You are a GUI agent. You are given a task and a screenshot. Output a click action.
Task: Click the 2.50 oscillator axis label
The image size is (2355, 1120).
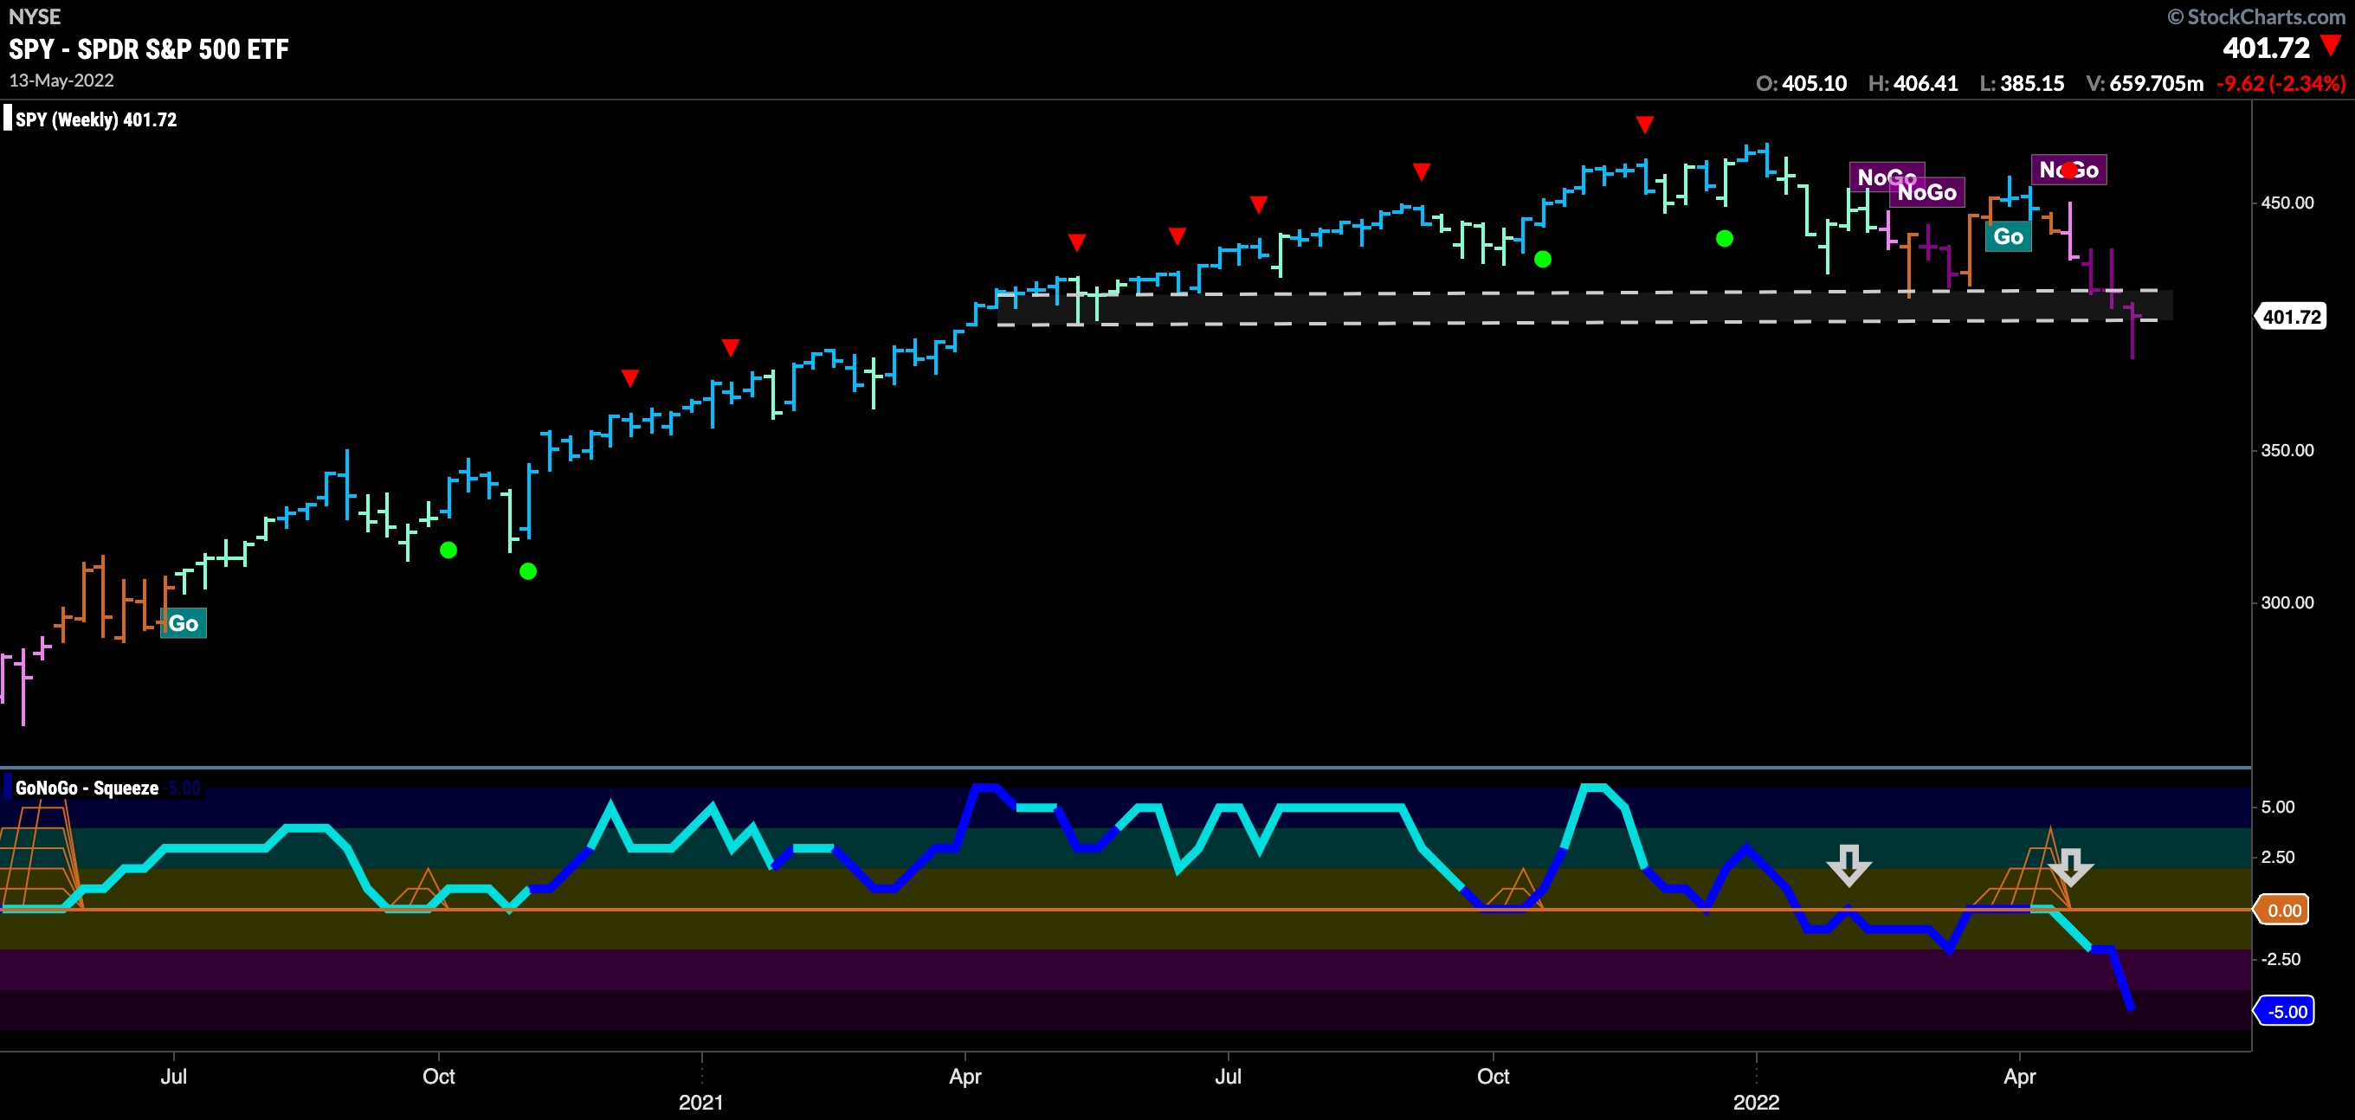click(2278, 857)
